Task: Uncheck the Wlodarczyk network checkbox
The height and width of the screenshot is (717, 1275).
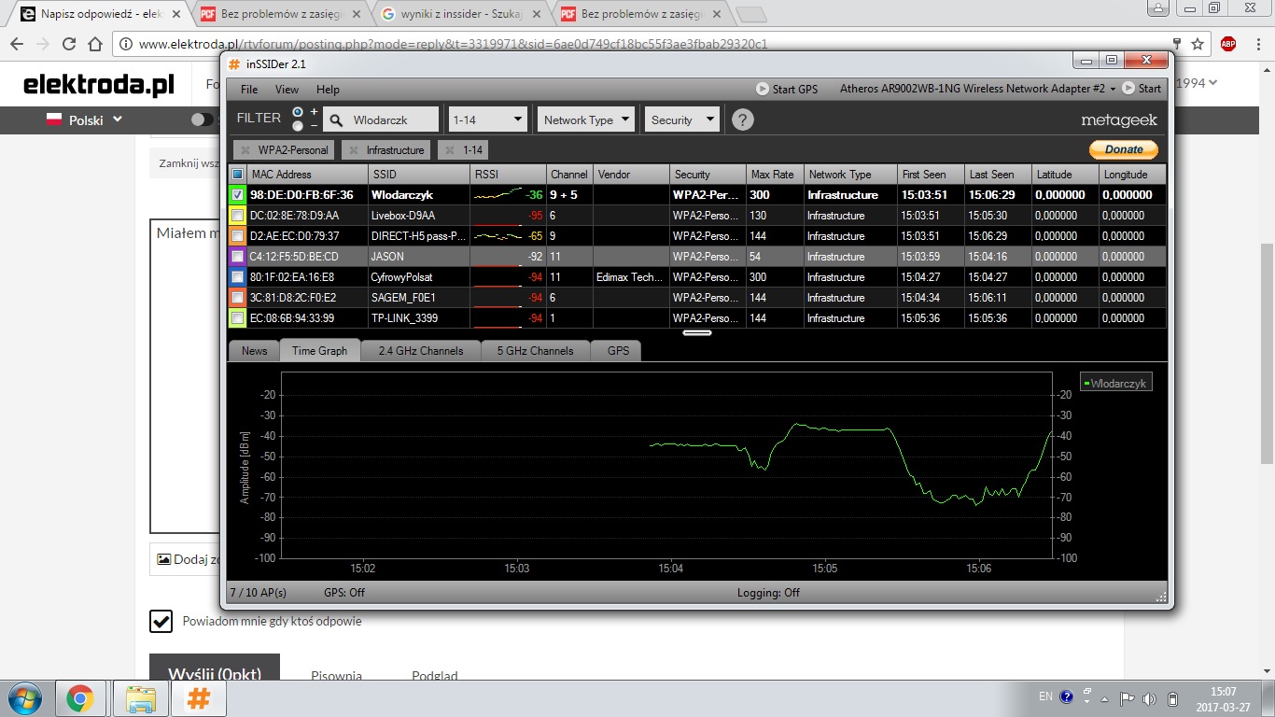Action: pyautogui.click(x=237, y=195)
